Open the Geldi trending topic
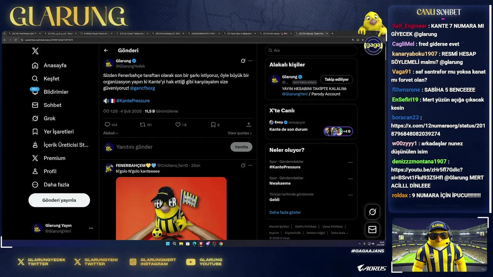 [275, 200]
